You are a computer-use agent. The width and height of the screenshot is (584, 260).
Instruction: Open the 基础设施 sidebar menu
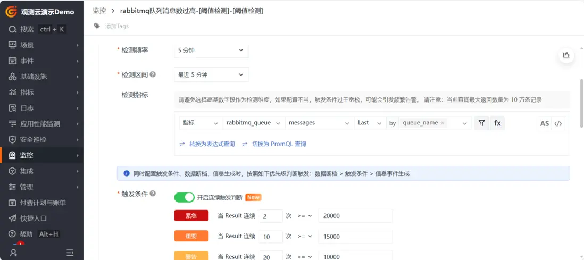click(x=41, y=77)
